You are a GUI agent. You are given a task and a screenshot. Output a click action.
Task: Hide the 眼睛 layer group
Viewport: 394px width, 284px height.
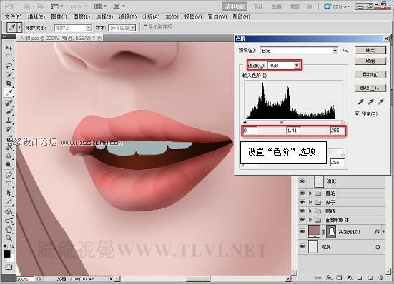[x=302, y=211]
